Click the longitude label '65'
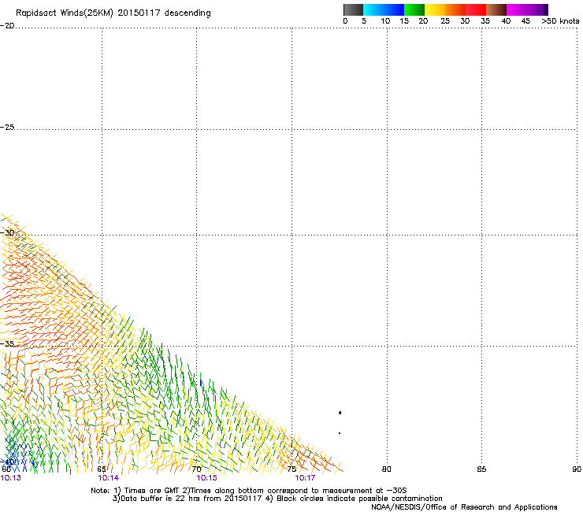Screen dimensions: 583x512 (x=102, y=469)
